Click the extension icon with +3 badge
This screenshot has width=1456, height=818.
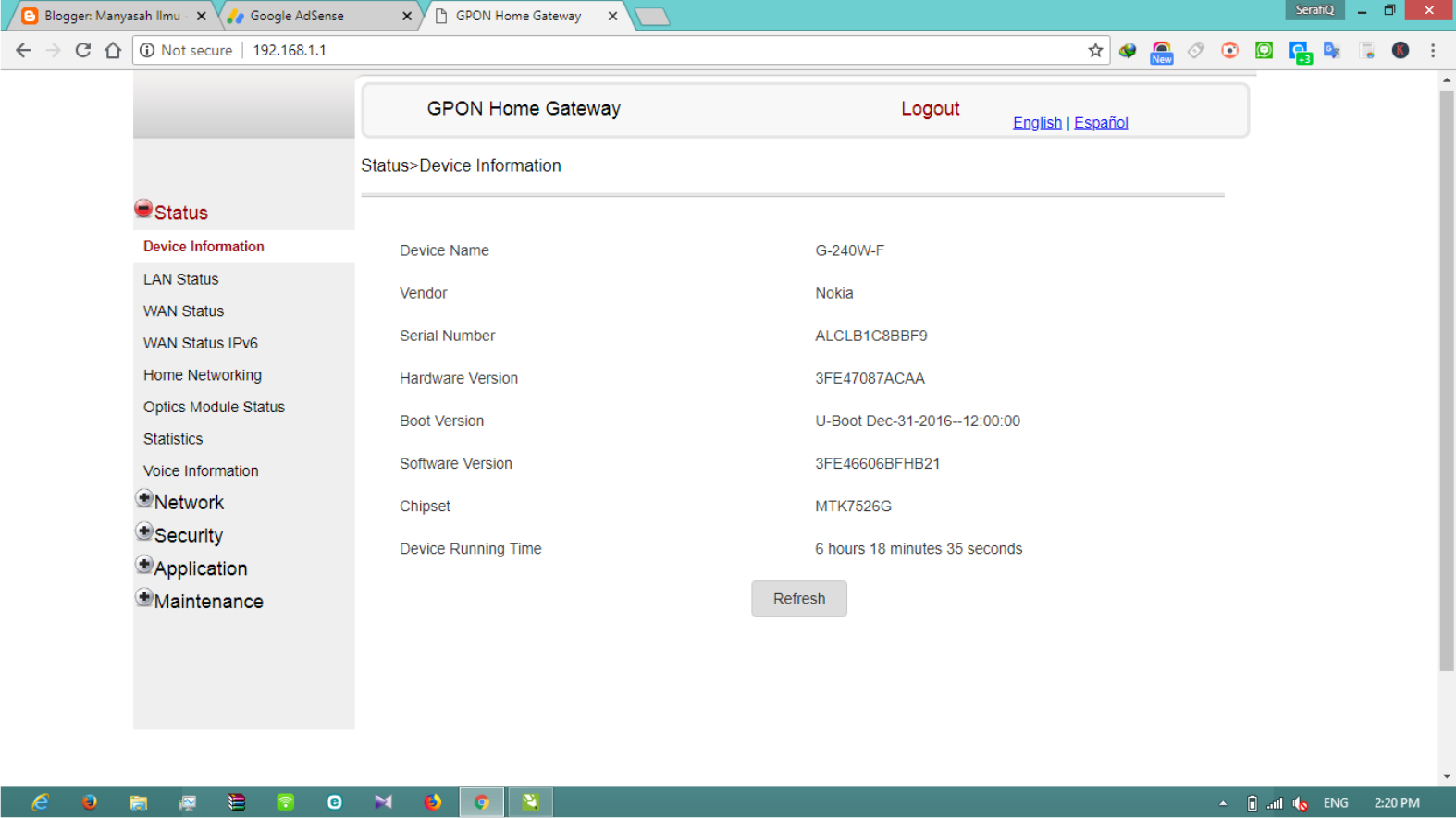[1300, 52]
